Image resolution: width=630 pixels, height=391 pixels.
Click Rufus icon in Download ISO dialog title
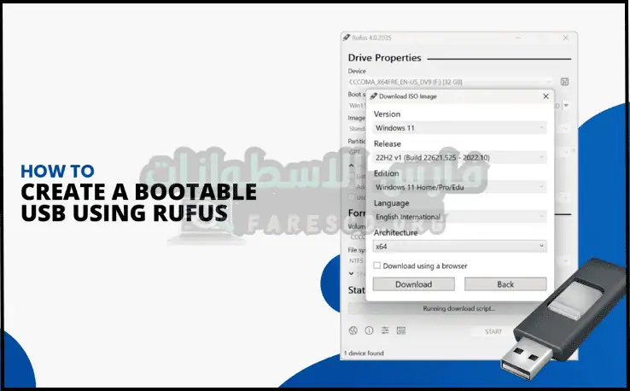[x=373, y=96]
